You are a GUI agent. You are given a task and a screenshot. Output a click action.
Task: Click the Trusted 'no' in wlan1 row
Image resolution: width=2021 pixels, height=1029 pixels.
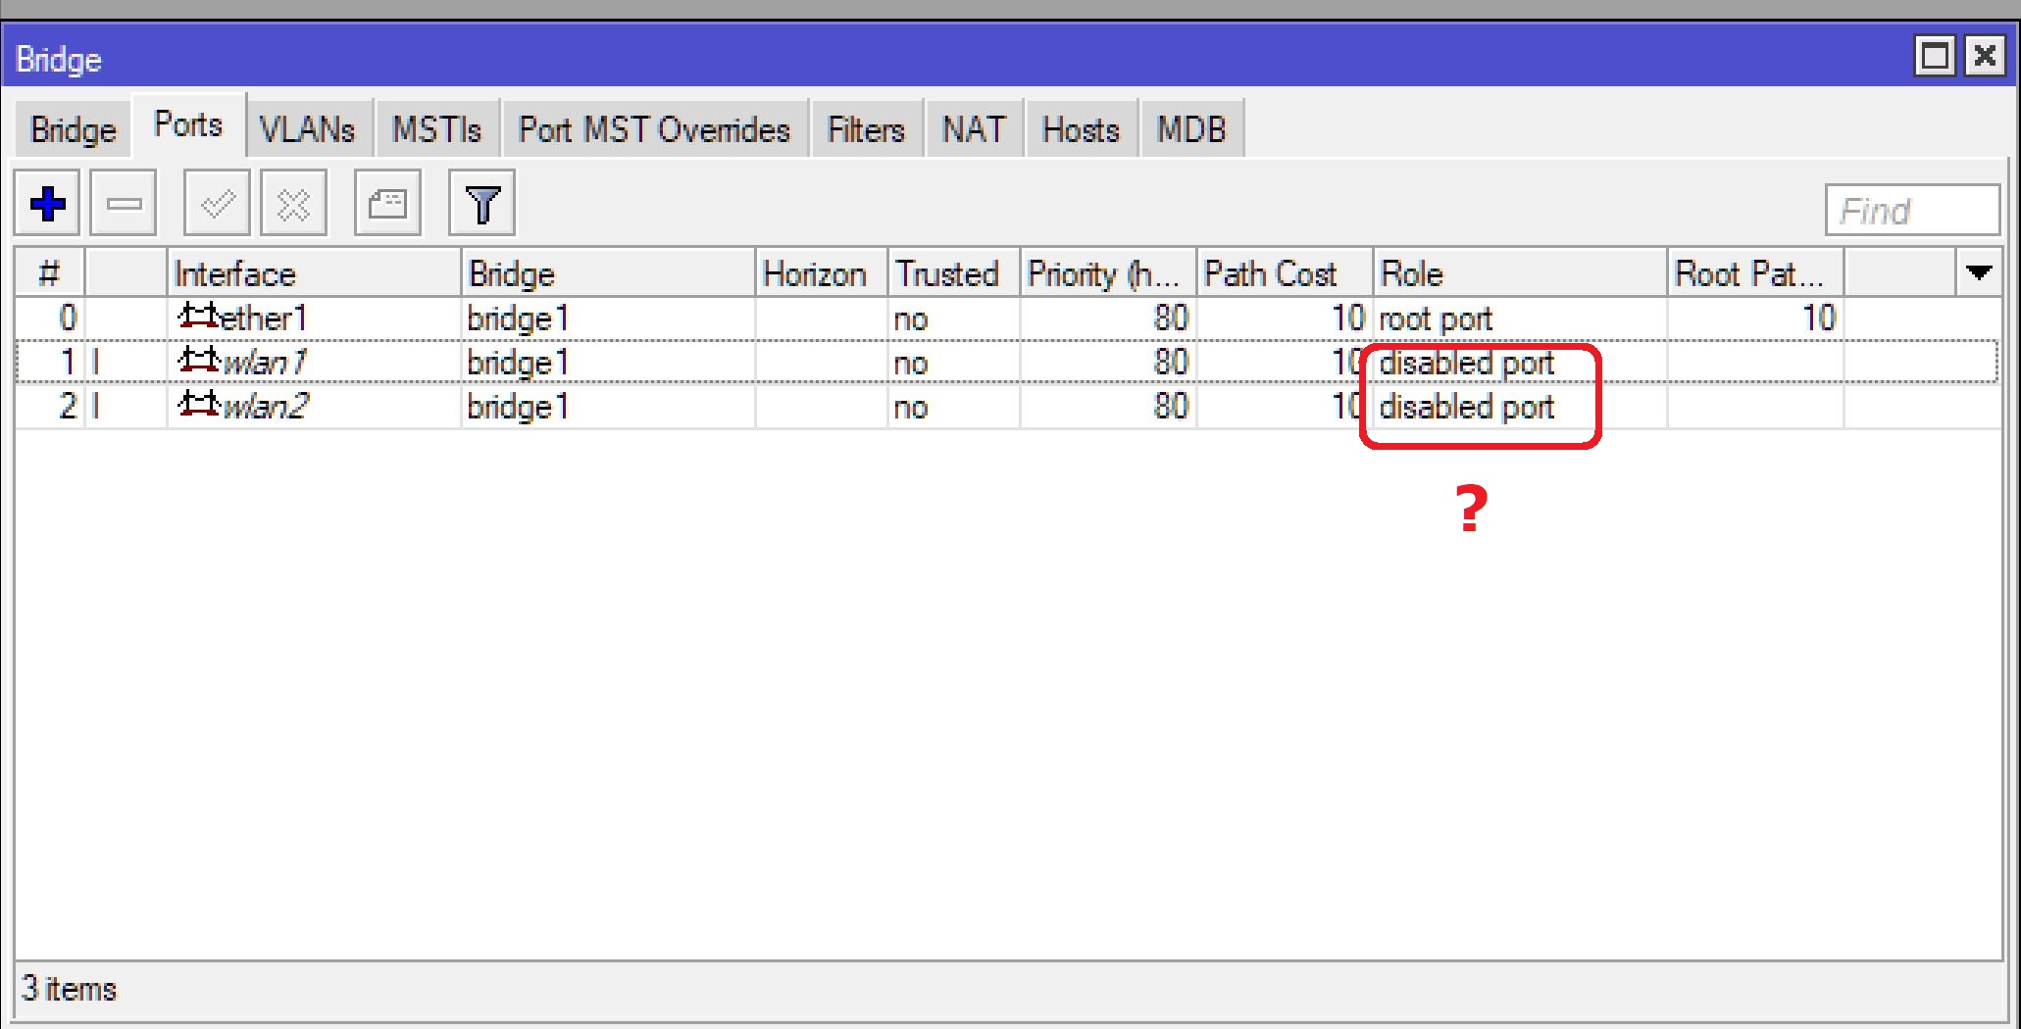pyautogui.click(x=911, y=364)
